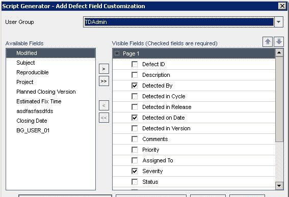Check the Detected in Release checkbox
This screenshot has height=197, width=289.
135,107
